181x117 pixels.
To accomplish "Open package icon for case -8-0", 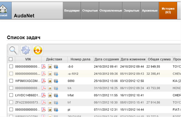I will tap(50, 67).
